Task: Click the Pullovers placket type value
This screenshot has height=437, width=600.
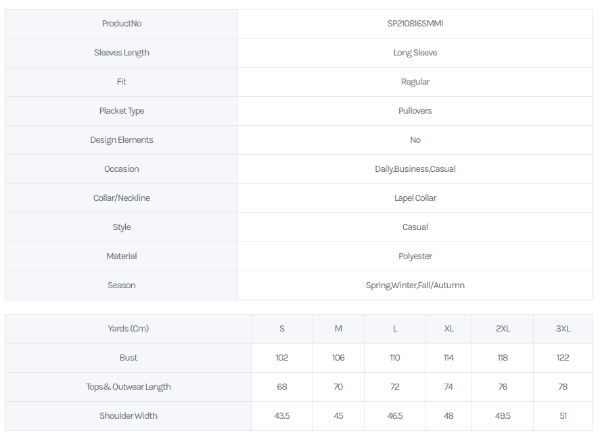Action: point(415,111)
